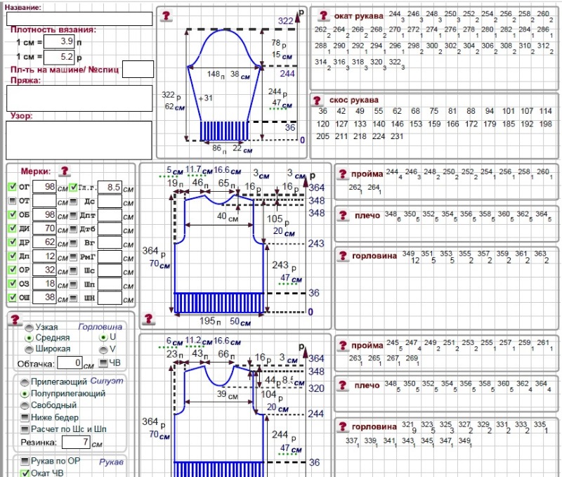Select the Узкая neckline radio button
This screenshot has height=477, width=562.
(x=28, y=327)
